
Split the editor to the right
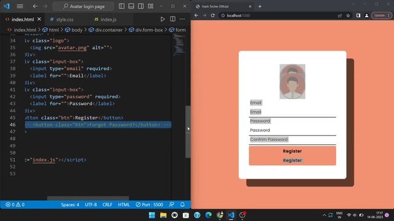pos(172,19)
